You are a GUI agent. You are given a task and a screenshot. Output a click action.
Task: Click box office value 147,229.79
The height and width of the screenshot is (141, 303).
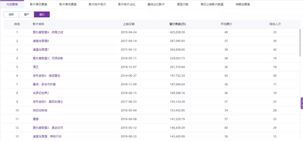click(x=177, y=119)
